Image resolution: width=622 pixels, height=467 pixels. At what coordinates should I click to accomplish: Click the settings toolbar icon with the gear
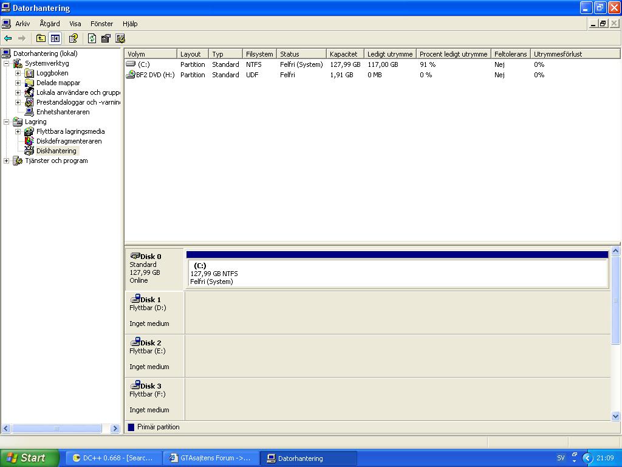(x=120, y=38)
